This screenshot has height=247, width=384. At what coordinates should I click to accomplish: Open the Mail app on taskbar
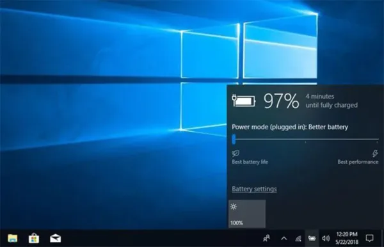(55, 238)
